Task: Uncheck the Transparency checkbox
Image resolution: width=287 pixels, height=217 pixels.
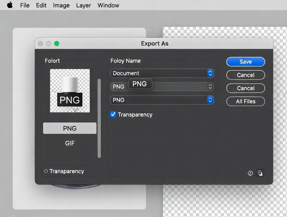Action: pyautogui.click(x=113, y=114)
